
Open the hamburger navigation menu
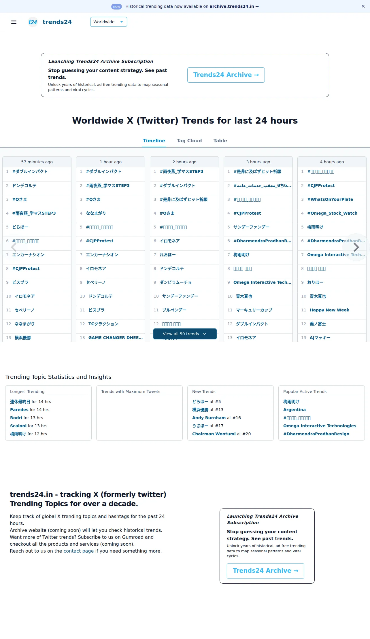(x=14, y=22)
